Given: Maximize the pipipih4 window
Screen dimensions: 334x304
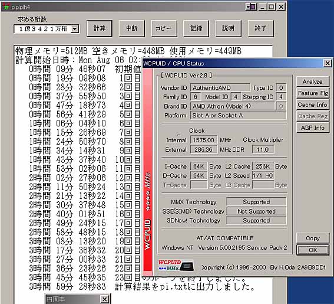Looking at the screenshot, I should click(x=272, y=7).
